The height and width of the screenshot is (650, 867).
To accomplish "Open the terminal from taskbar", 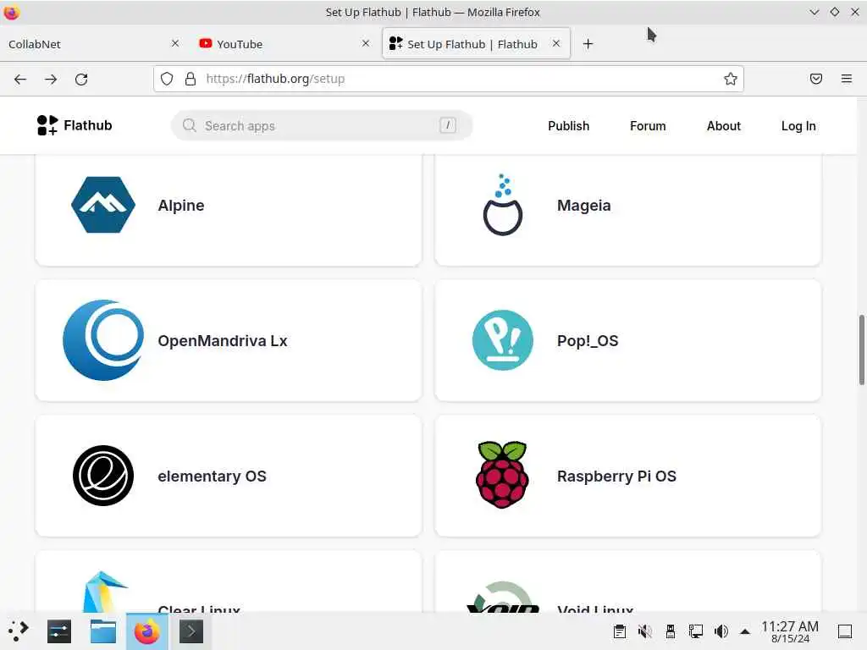I will click(x=191, y=631).
